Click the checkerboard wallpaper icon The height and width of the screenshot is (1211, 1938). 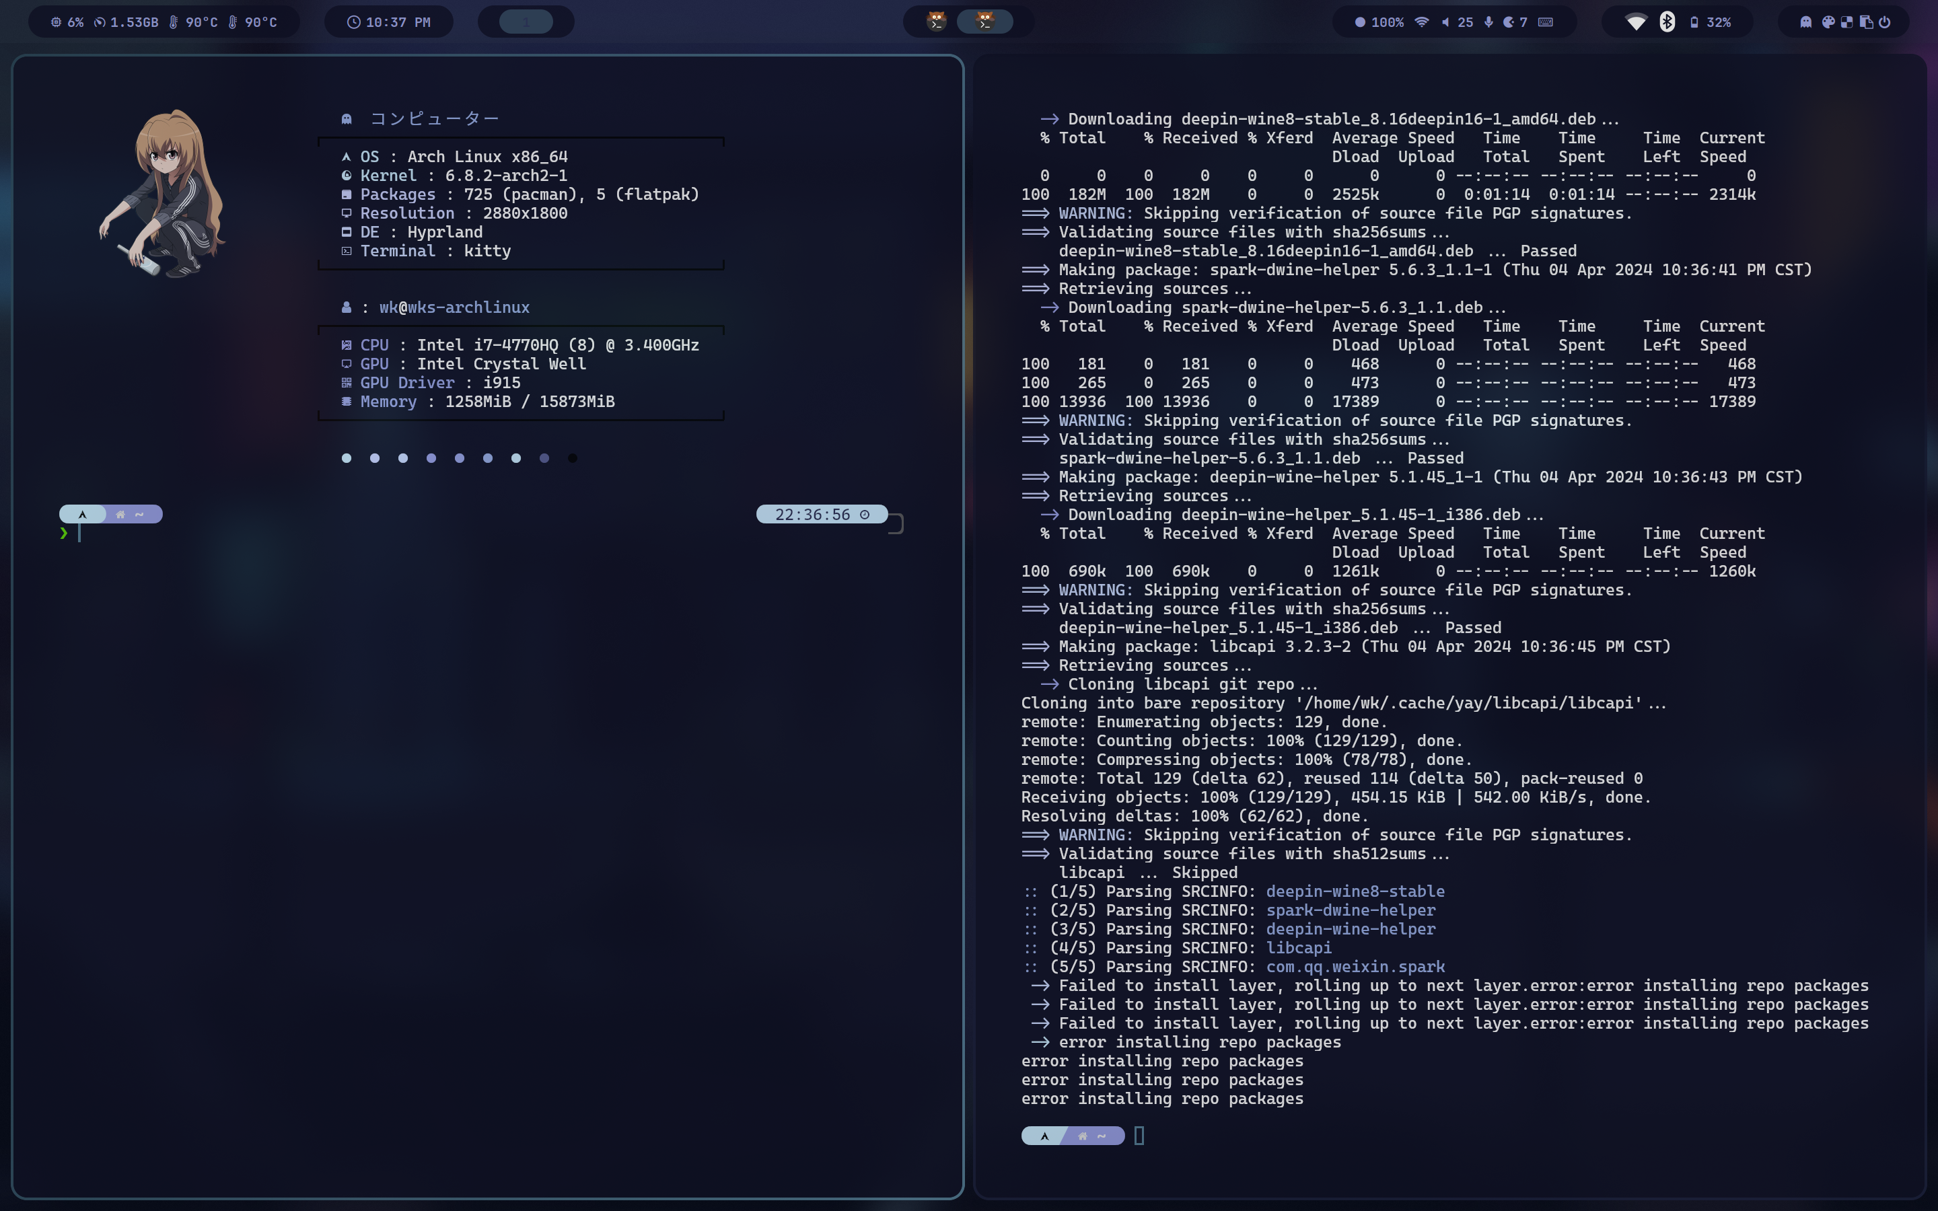pyautogui.click(x=1846, y=22)
